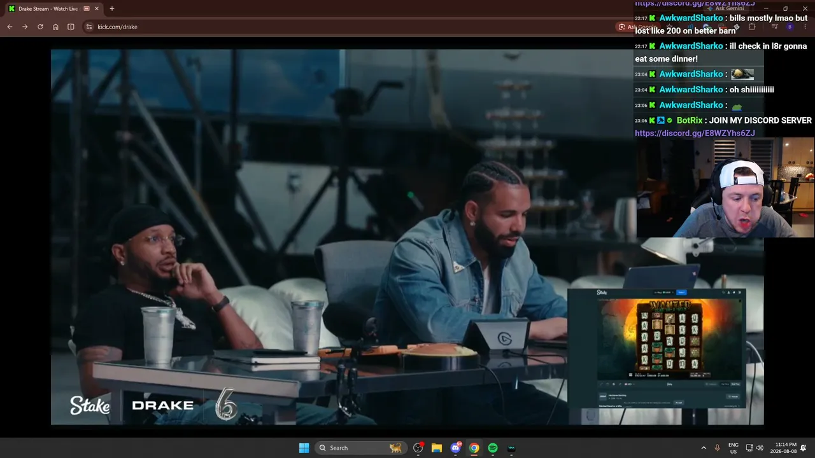The height and width of the screenshot is (458, 815).
Task: Open the network tray icon
Action: pyautogui.click(x=749, y=448)
